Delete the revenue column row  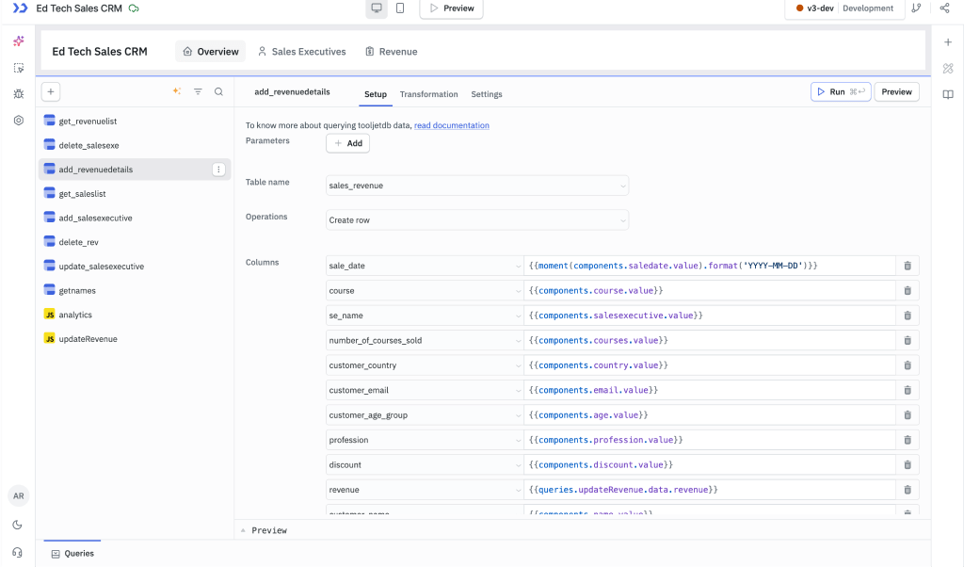point(908,490)
